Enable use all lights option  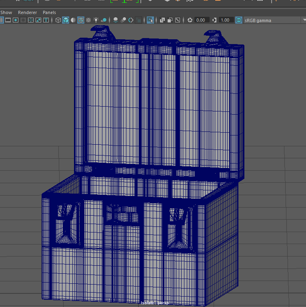(96, 20)
